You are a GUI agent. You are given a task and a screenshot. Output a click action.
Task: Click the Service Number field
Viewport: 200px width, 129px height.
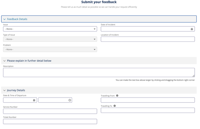click(x=50, y=111)
